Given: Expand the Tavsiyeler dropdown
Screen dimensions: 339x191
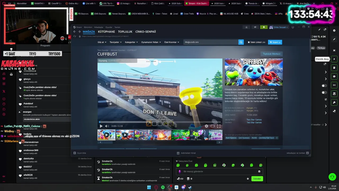Looking at the screenshot, I should (x=116, y=42).
